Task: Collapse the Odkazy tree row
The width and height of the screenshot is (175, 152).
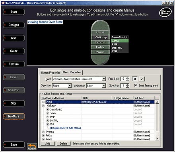Action: point(43,106)
